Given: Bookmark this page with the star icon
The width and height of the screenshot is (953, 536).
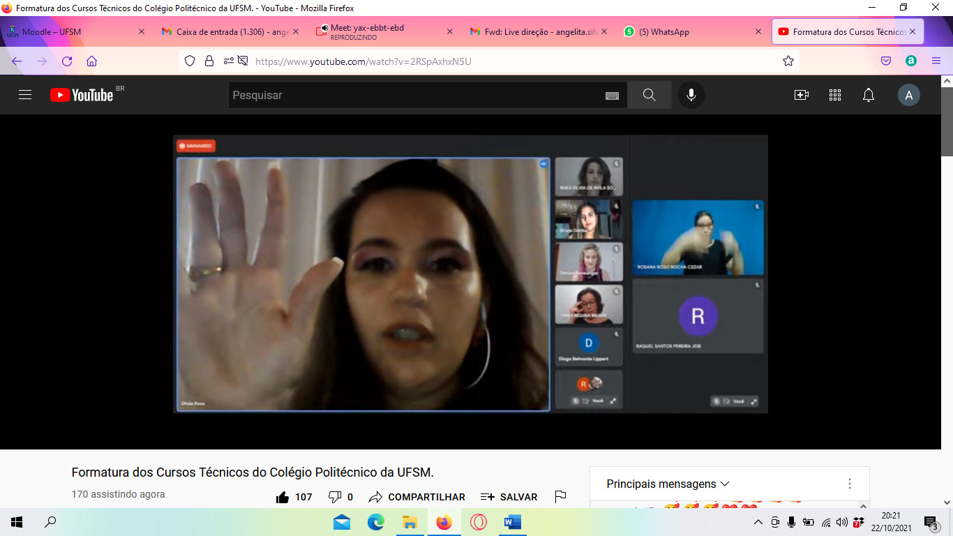Looking at the screenshot, I should [x=788, y=61].
